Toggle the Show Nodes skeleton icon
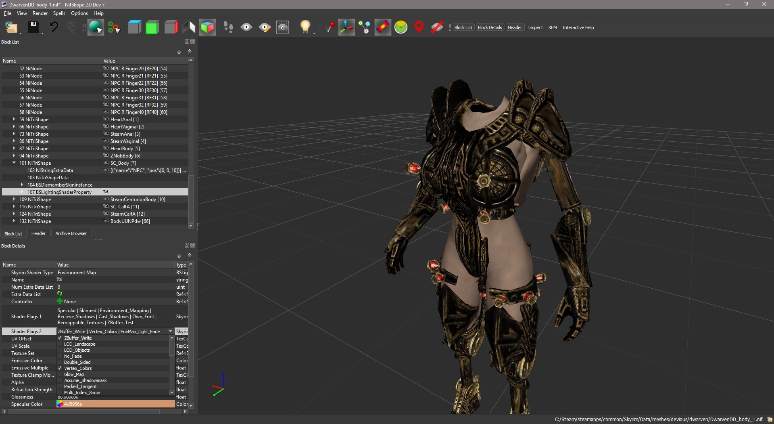 (365, 27)
